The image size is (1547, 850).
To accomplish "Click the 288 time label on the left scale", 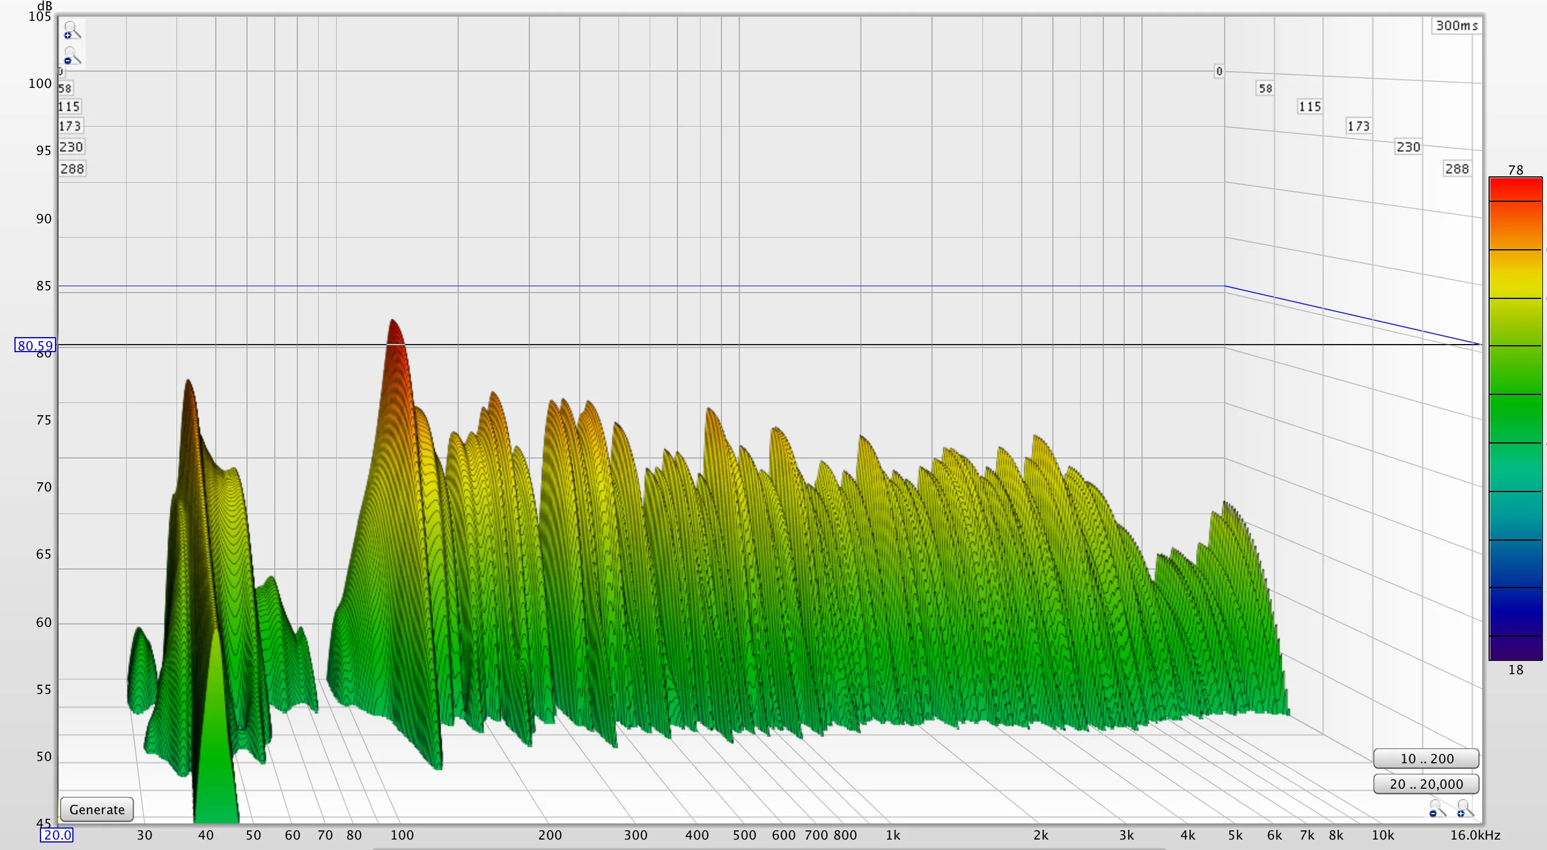I will 72,169.
